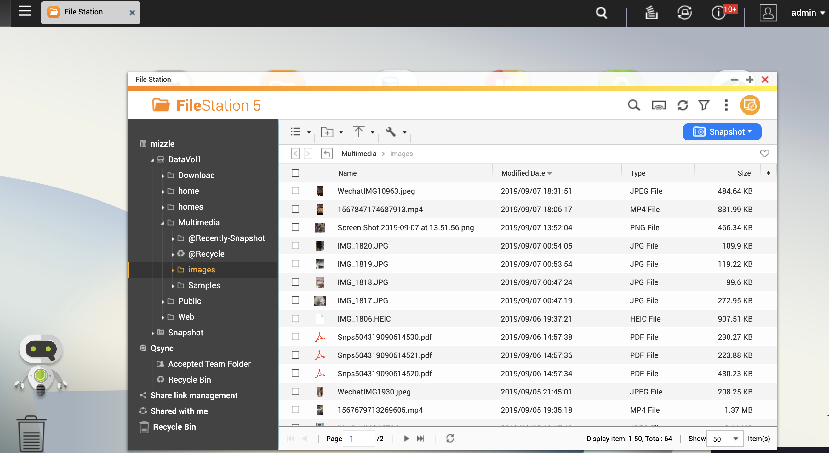
Task: Click the pager refresh icon
Action: (450, 439)
